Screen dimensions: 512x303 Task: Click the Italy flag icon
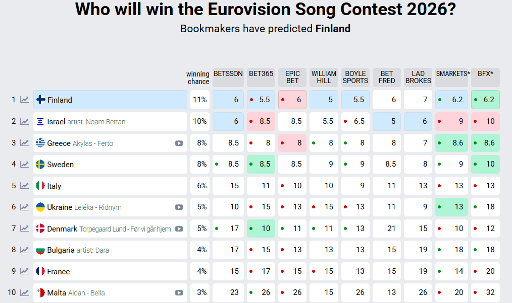[40, 186]
